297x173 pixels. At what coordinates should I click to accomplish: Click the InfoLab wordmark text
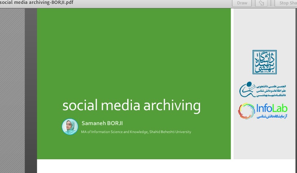click(272, 108)
